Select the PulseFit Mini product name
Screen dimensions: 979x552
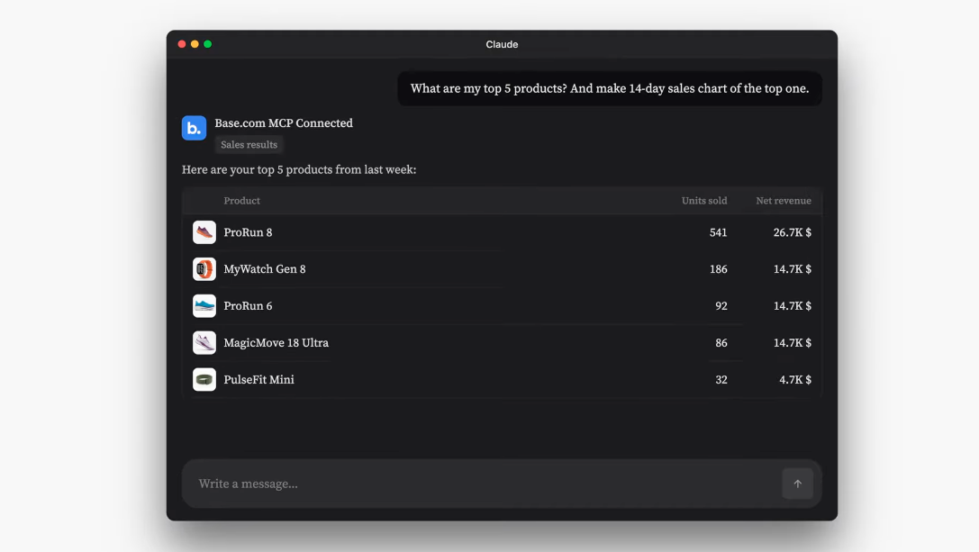pyautogui.click(x=258, y=380)
